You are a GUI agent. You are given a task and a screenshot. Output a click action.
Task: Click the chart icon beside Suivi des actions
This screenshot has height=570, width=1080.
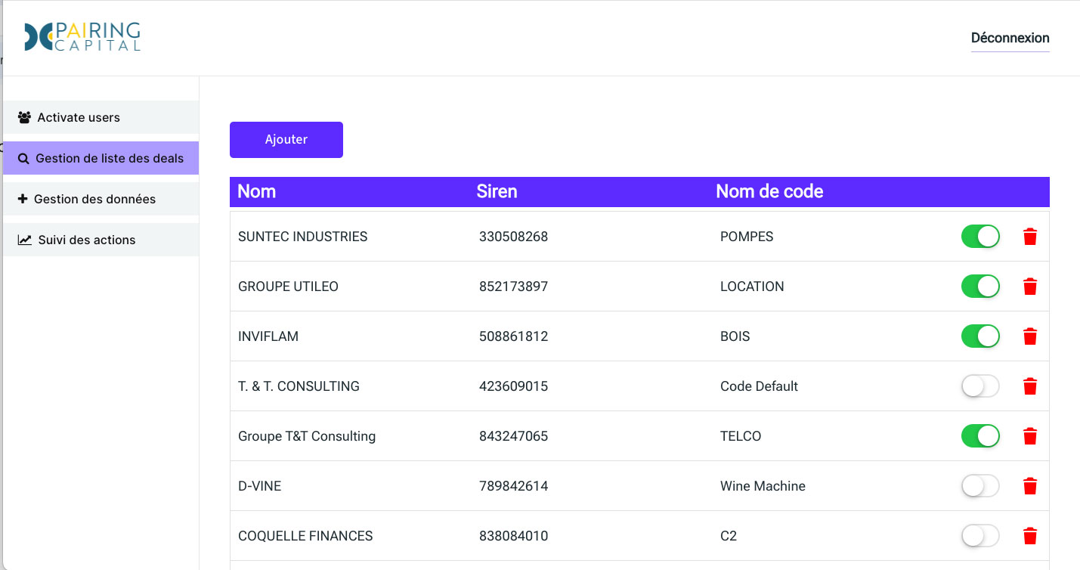[x=24, y=240]
